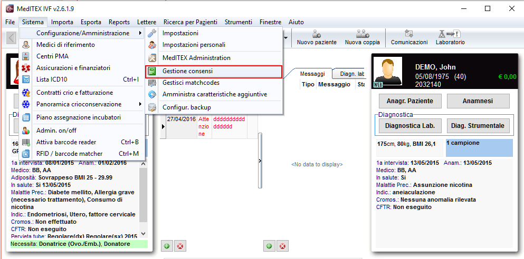Open Laboratorio from the toolbar
This screenshot has width=524, height=259.
(450, 37)
